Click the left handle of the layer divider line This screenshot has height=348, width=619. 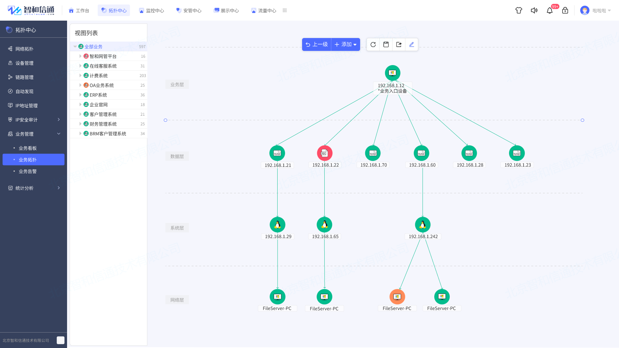pyautogui.click(x=165, y=120)
